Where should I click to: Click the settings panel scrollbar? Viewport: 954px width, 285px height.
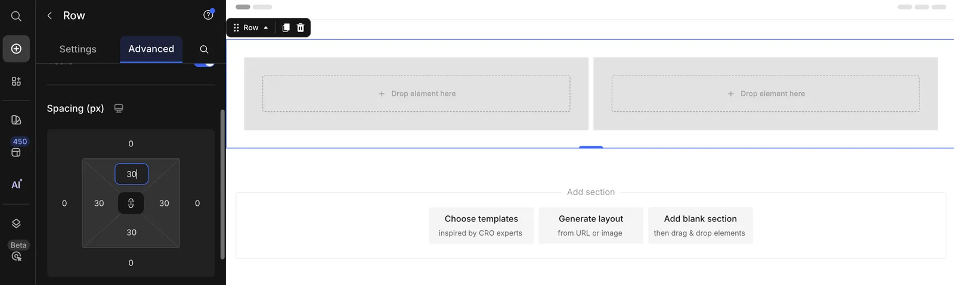(222, 184)
